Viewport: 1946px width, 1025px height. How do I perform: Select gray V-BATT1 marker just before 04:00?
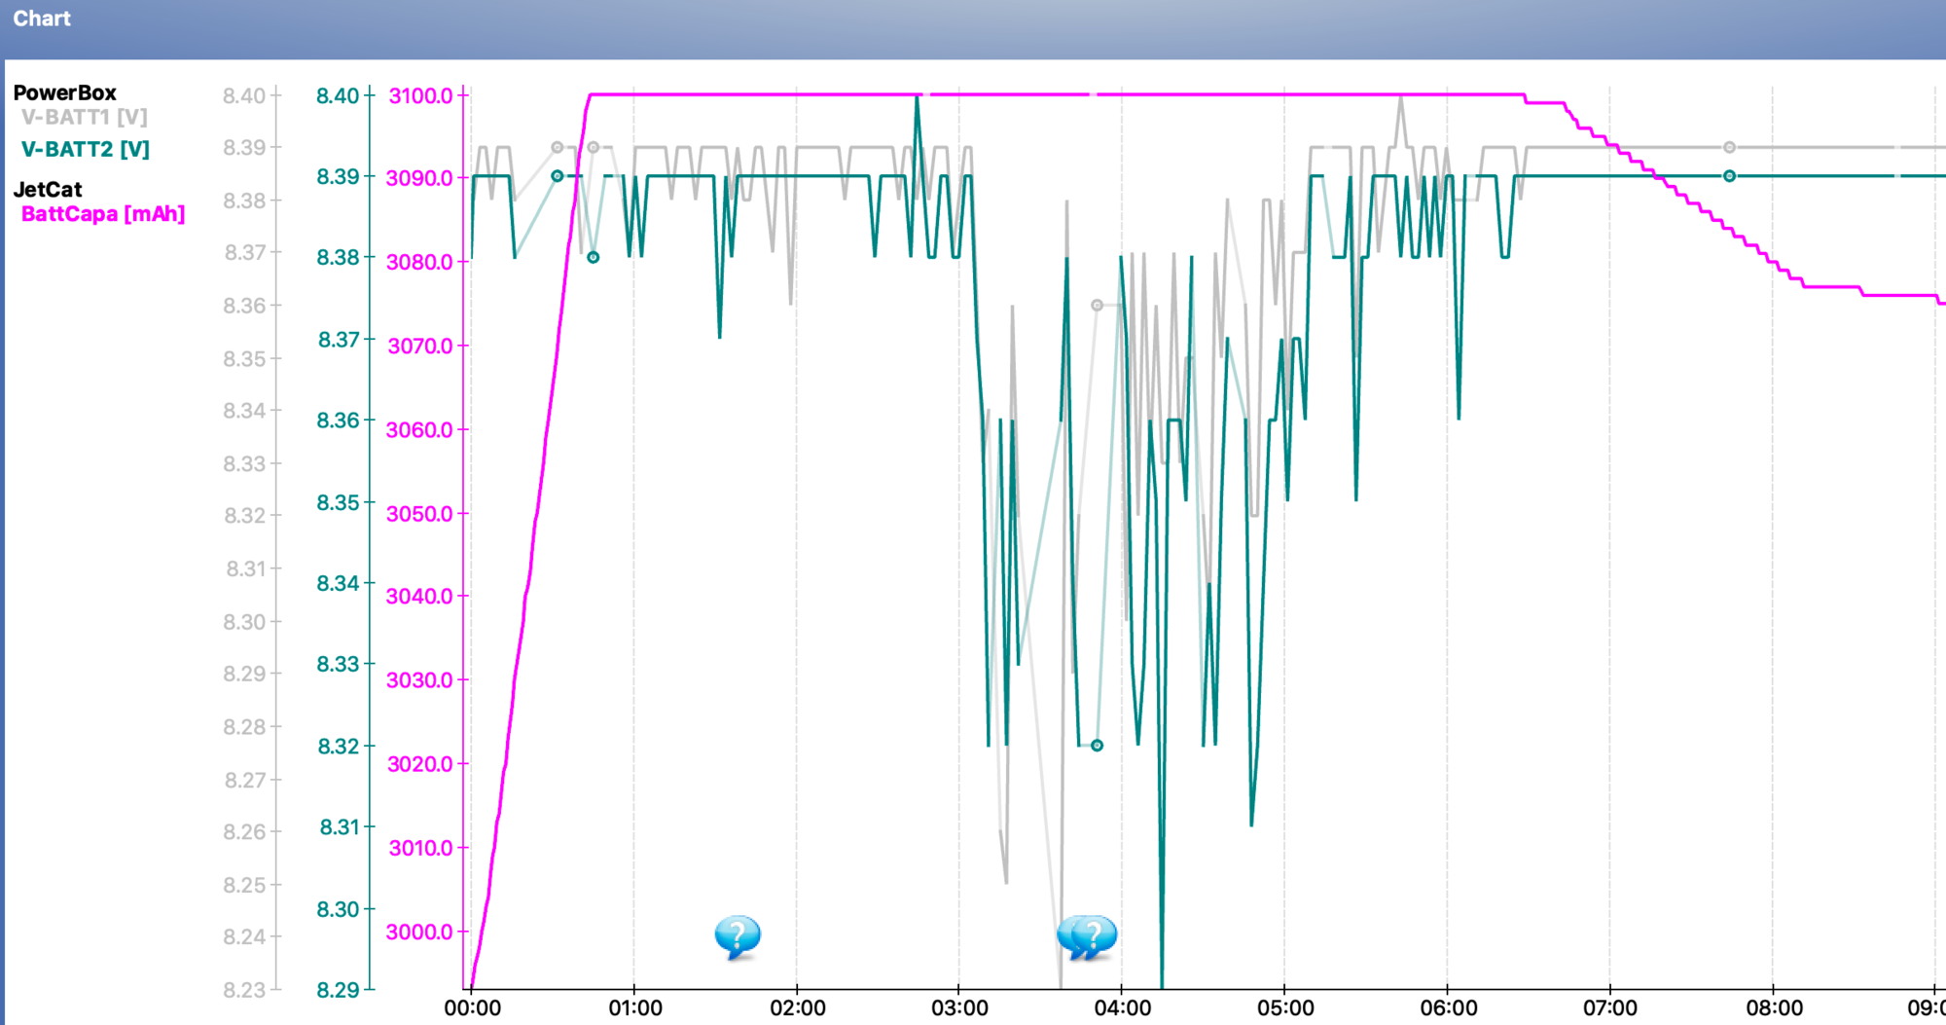(x=1097, y=306)
